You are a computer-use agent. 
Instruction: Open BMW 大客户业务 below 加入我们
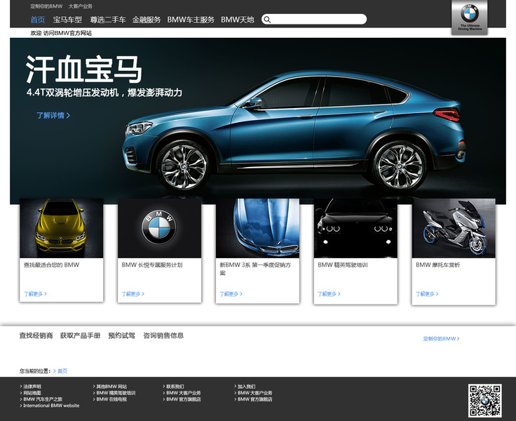point(255,393)
